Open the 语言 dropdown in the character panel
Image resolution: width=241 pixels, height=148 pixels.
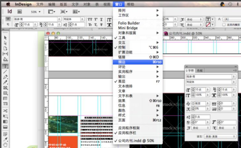tap(220, 136)
